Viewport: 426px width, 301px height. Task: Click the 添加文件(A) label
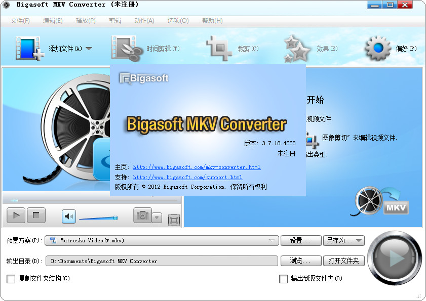[65, 49]
